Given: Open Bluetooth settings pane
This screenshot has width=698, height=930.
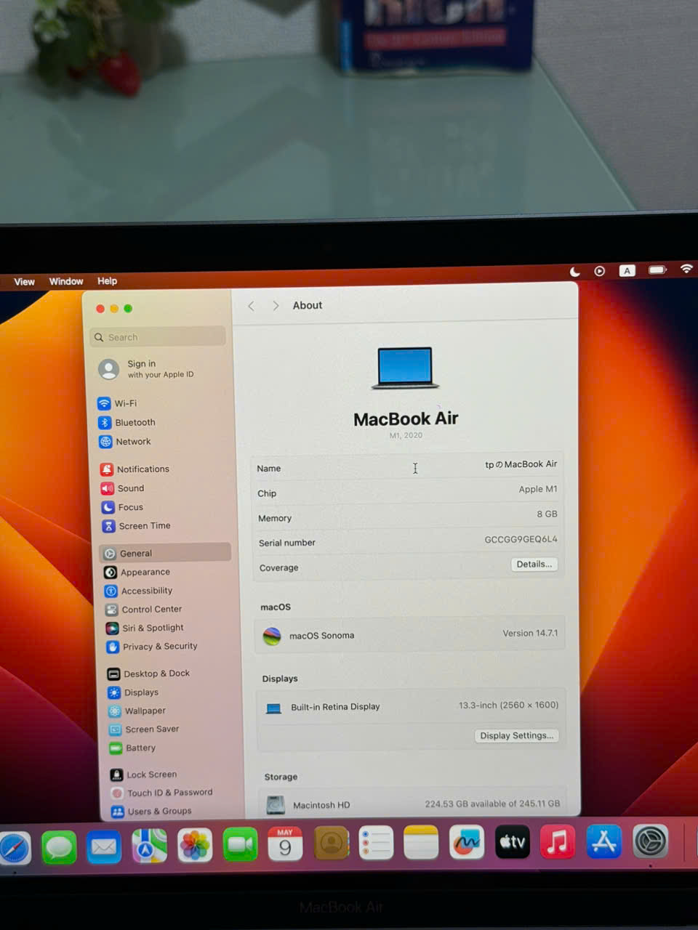Looking at the screenshot, I should tap(127, 422).
